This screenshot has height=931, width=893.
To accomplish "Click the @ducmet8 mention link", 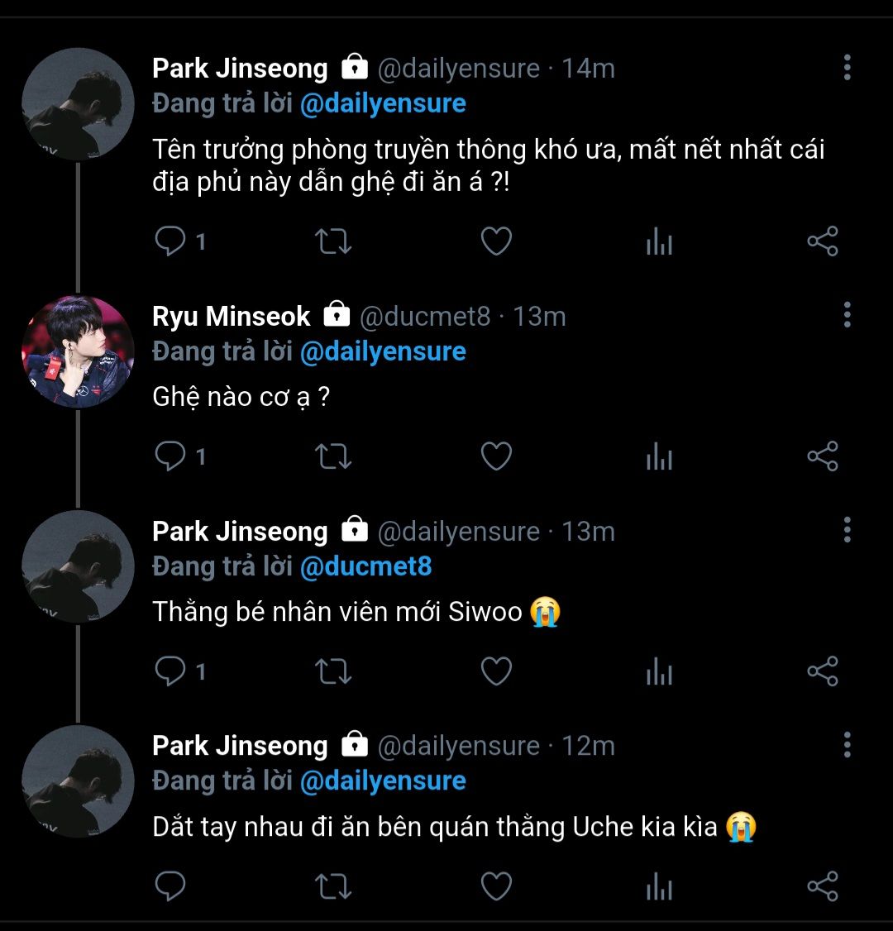I will pos(365,566).
